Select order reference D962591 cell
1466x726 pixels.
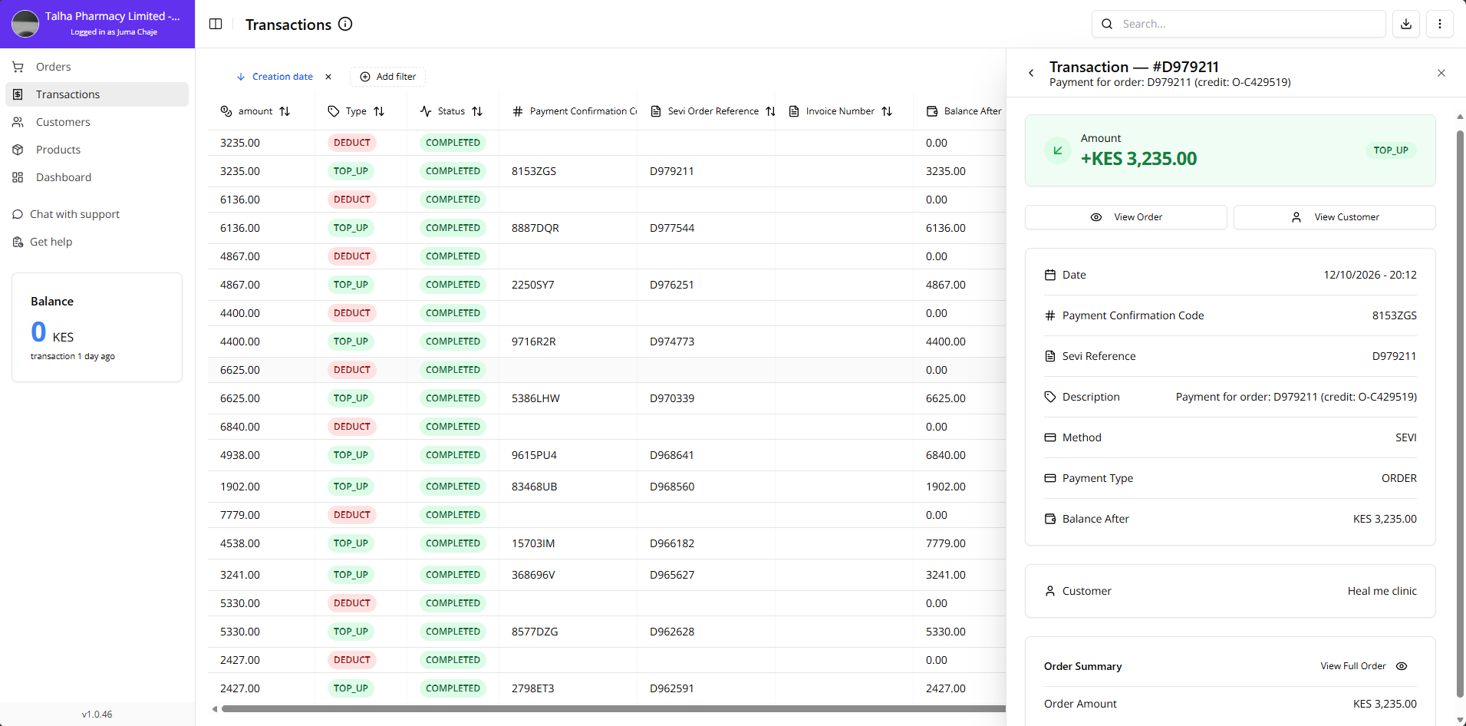[x=672, y=688]
